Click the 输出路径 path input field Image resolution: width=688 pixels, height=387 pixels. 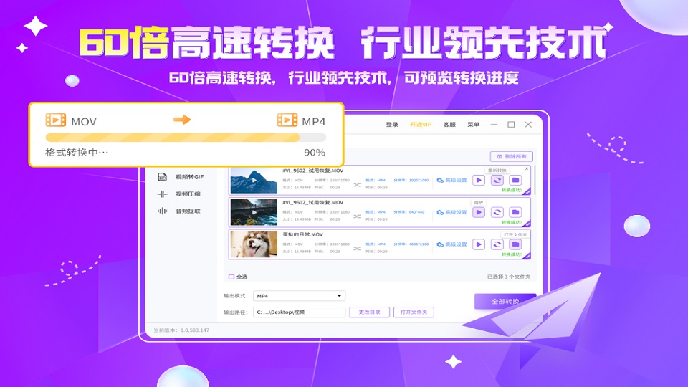pyautogui.click(x=300, y=312)
